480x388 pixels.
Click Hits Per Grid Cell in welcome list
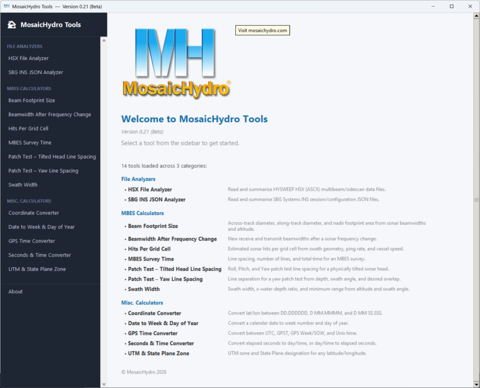coord(149,249)
